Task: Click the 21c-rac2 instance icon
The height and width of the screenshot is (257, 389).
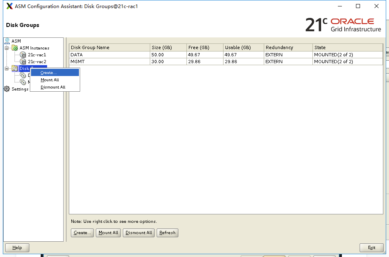Action: coord(23,62)
